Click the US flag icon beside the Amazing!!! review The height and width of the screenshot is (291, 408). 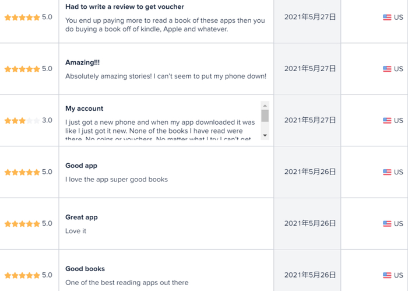click(387, 69)
